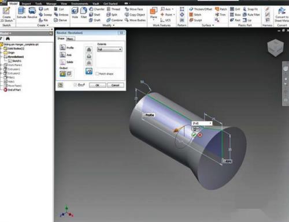This screenshot has width=289, height=222.
Task: Click the green checkmark in mini-toolbar
Action: 194,135
